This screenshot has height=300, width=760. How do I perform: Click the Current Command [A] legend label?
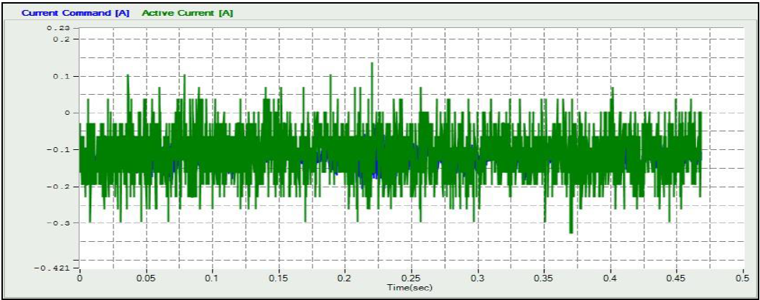point(76,13)
